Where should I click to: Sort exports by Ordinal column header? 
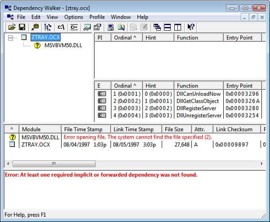[x=126, y=85]
